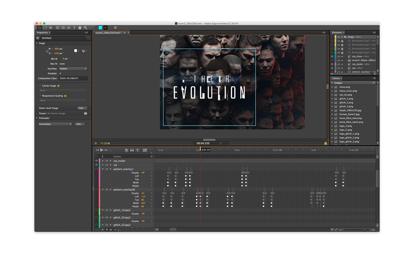This screenshot has width=414, height=255.
Task: Switch to the Elements panel tab
Action: (x=337, y=33)
